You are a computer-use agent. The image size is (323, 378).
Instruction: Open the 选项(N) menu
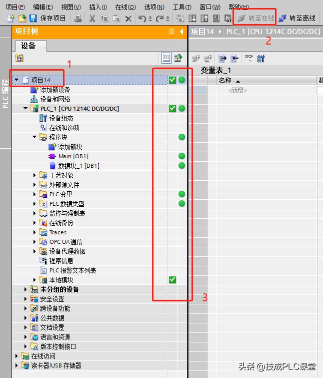point(154,7)
